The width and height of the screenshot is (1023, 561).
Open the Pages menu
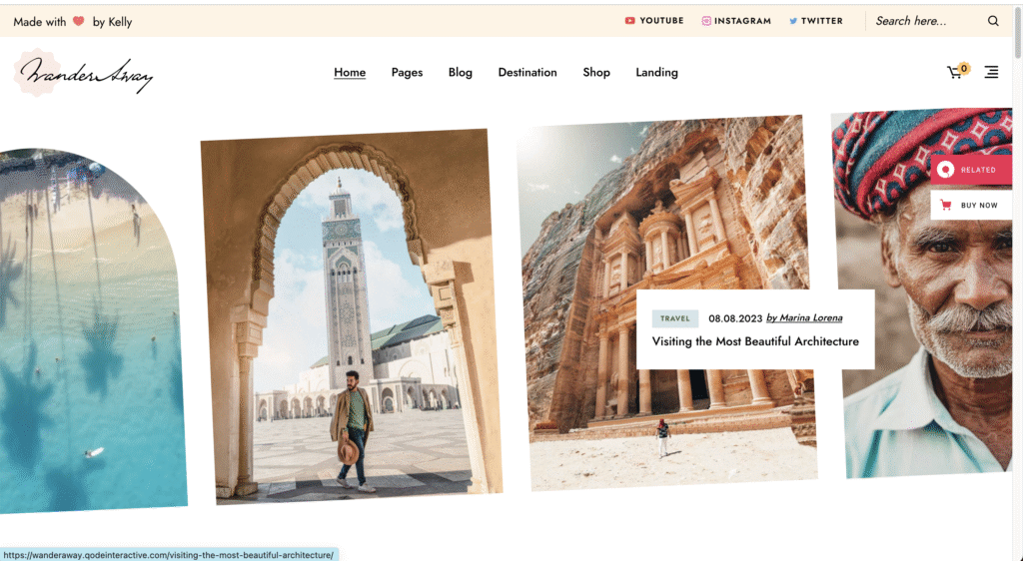408,72
